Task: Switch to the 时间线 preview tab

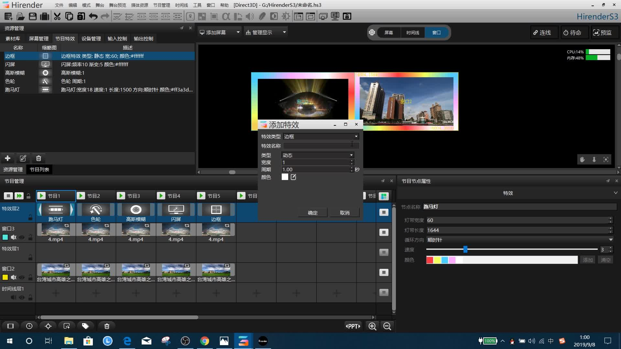Action: pyautogui.click(x=413, y=33)
